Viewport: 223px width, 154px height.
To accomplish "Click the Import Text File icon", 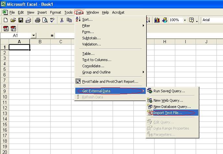I will click(x=150, y=113).
